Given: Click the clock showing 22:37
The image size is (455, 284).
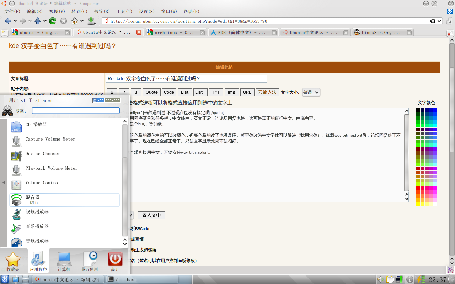Looking at the screenshot, I should pyautogui.click(x=437, y=280).
